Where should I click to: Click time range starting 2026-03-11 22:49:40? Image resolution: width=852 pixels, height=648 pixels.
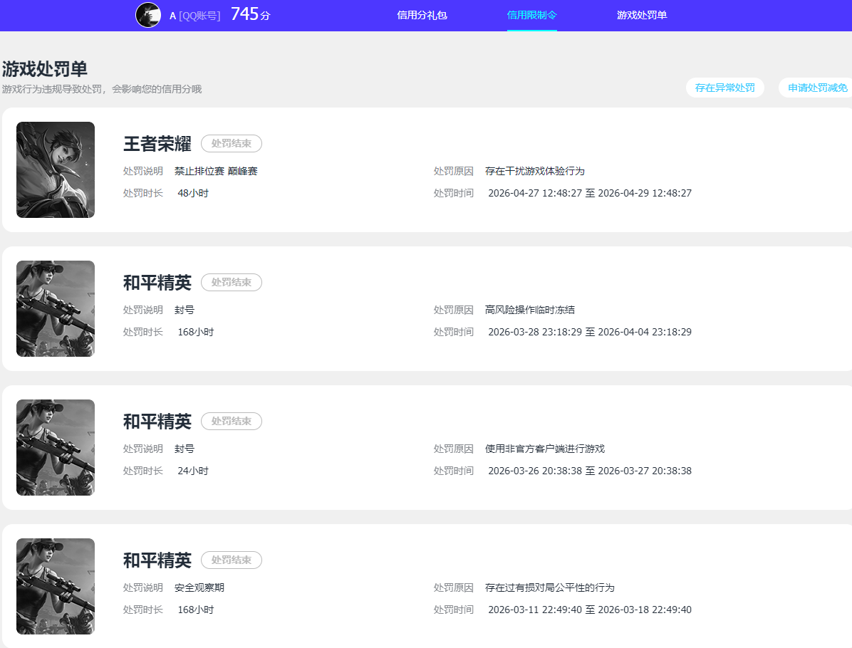click(590, 610)
